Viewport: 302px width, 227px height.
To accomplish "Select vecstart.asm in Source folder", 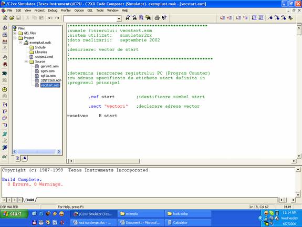I will (50, 85).
